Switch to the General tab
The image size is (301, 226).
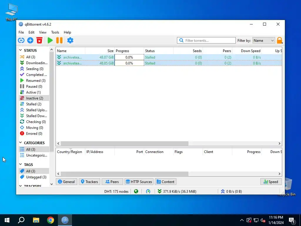pos(66,182)
